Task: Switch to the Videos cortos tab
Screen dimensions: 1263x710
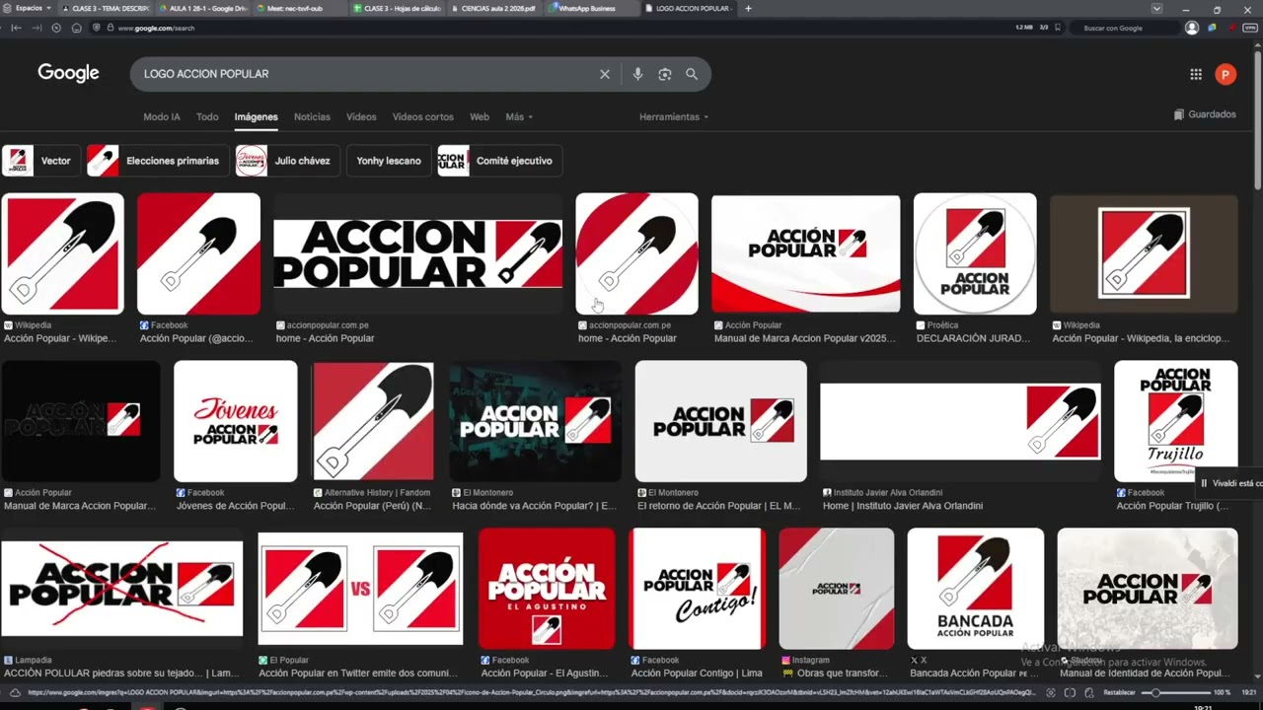Action: pyautogui.click(x=423, y=116)
